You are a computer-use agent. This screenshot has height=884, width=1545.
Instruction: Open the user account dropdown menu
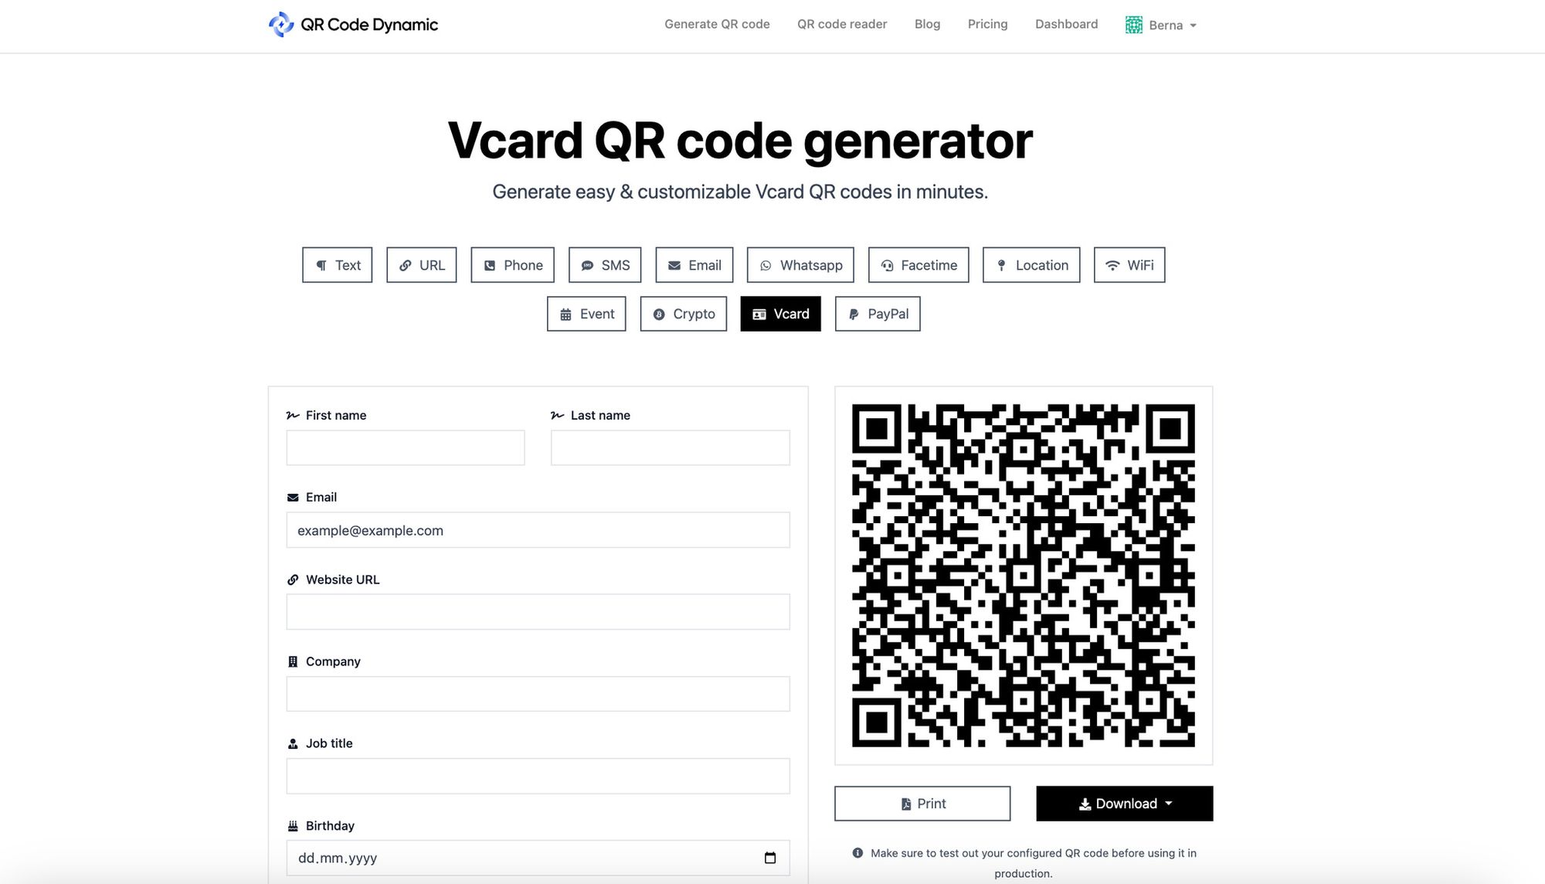(x=1163, y=23)
